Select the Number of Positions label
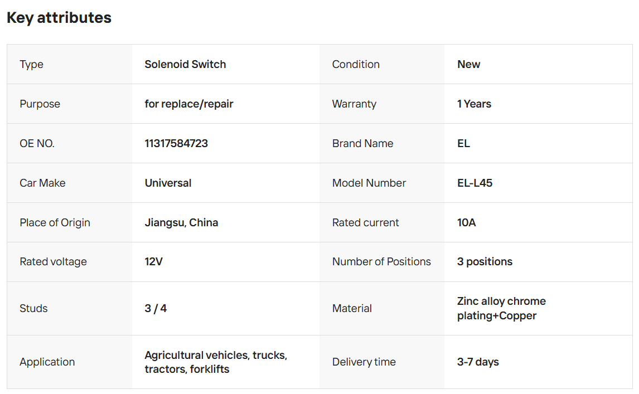 point(381,261)
